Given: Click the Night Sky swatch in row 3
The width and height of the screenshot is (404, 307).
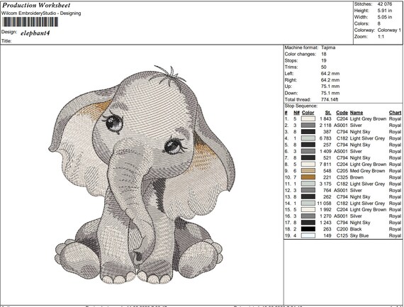Looking at the screenshot, I should point(308,132).
